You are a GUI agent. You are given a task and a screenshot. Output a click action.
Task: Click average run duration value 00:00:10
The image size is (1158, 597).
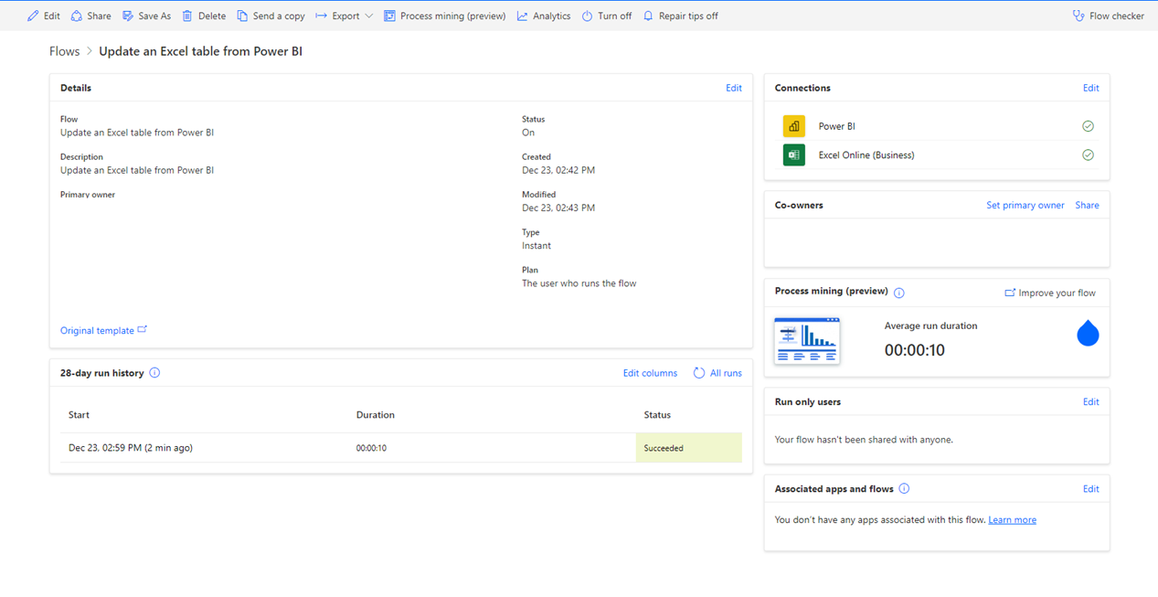point(915,350)
